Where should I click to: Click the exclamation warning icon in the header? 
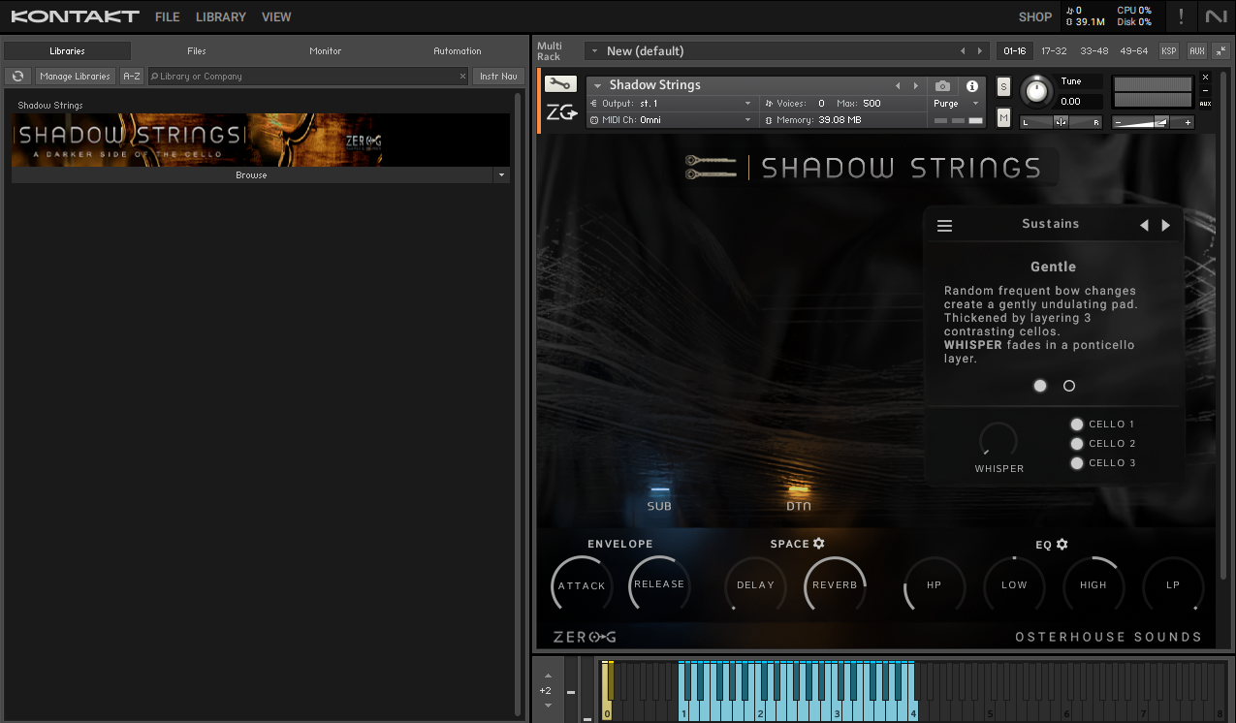coord(1181,16)
